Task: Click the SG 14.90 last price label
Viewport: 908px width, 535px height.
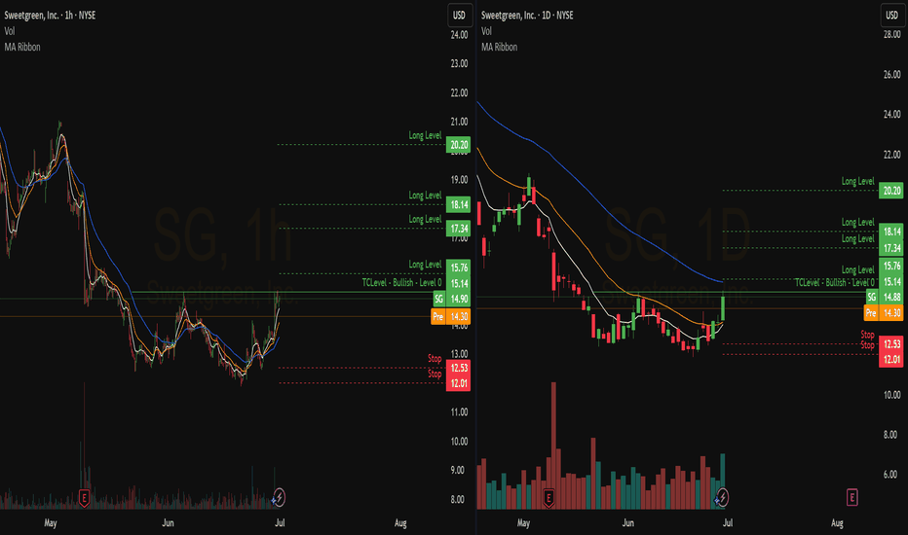Action: (452, 299)
